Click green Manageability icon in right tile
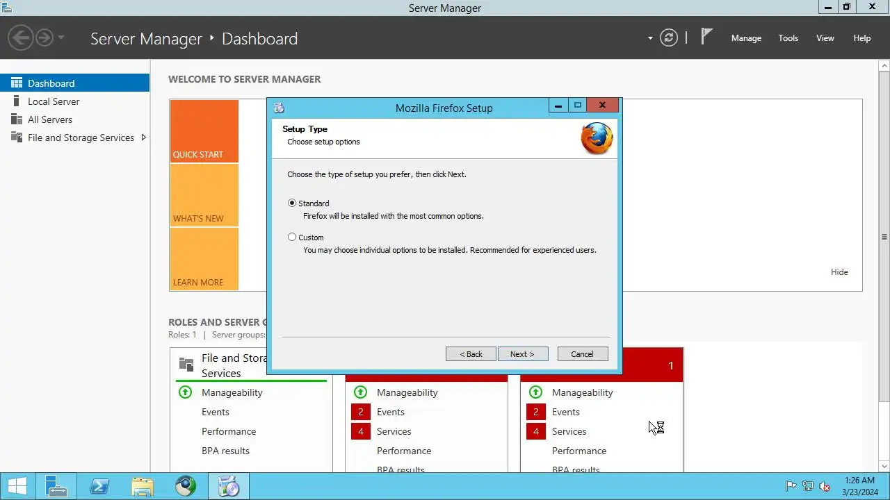 click(x=535, y=392)
